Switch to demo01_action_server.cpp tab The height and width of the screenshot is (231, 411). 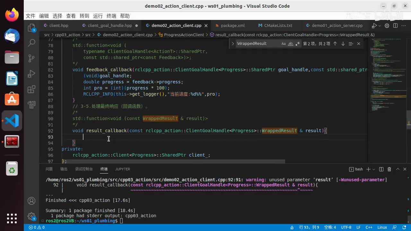[x=337, y=26]
